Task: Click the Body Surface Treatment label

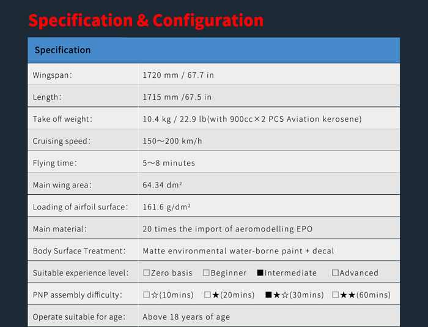Action: 79,251
